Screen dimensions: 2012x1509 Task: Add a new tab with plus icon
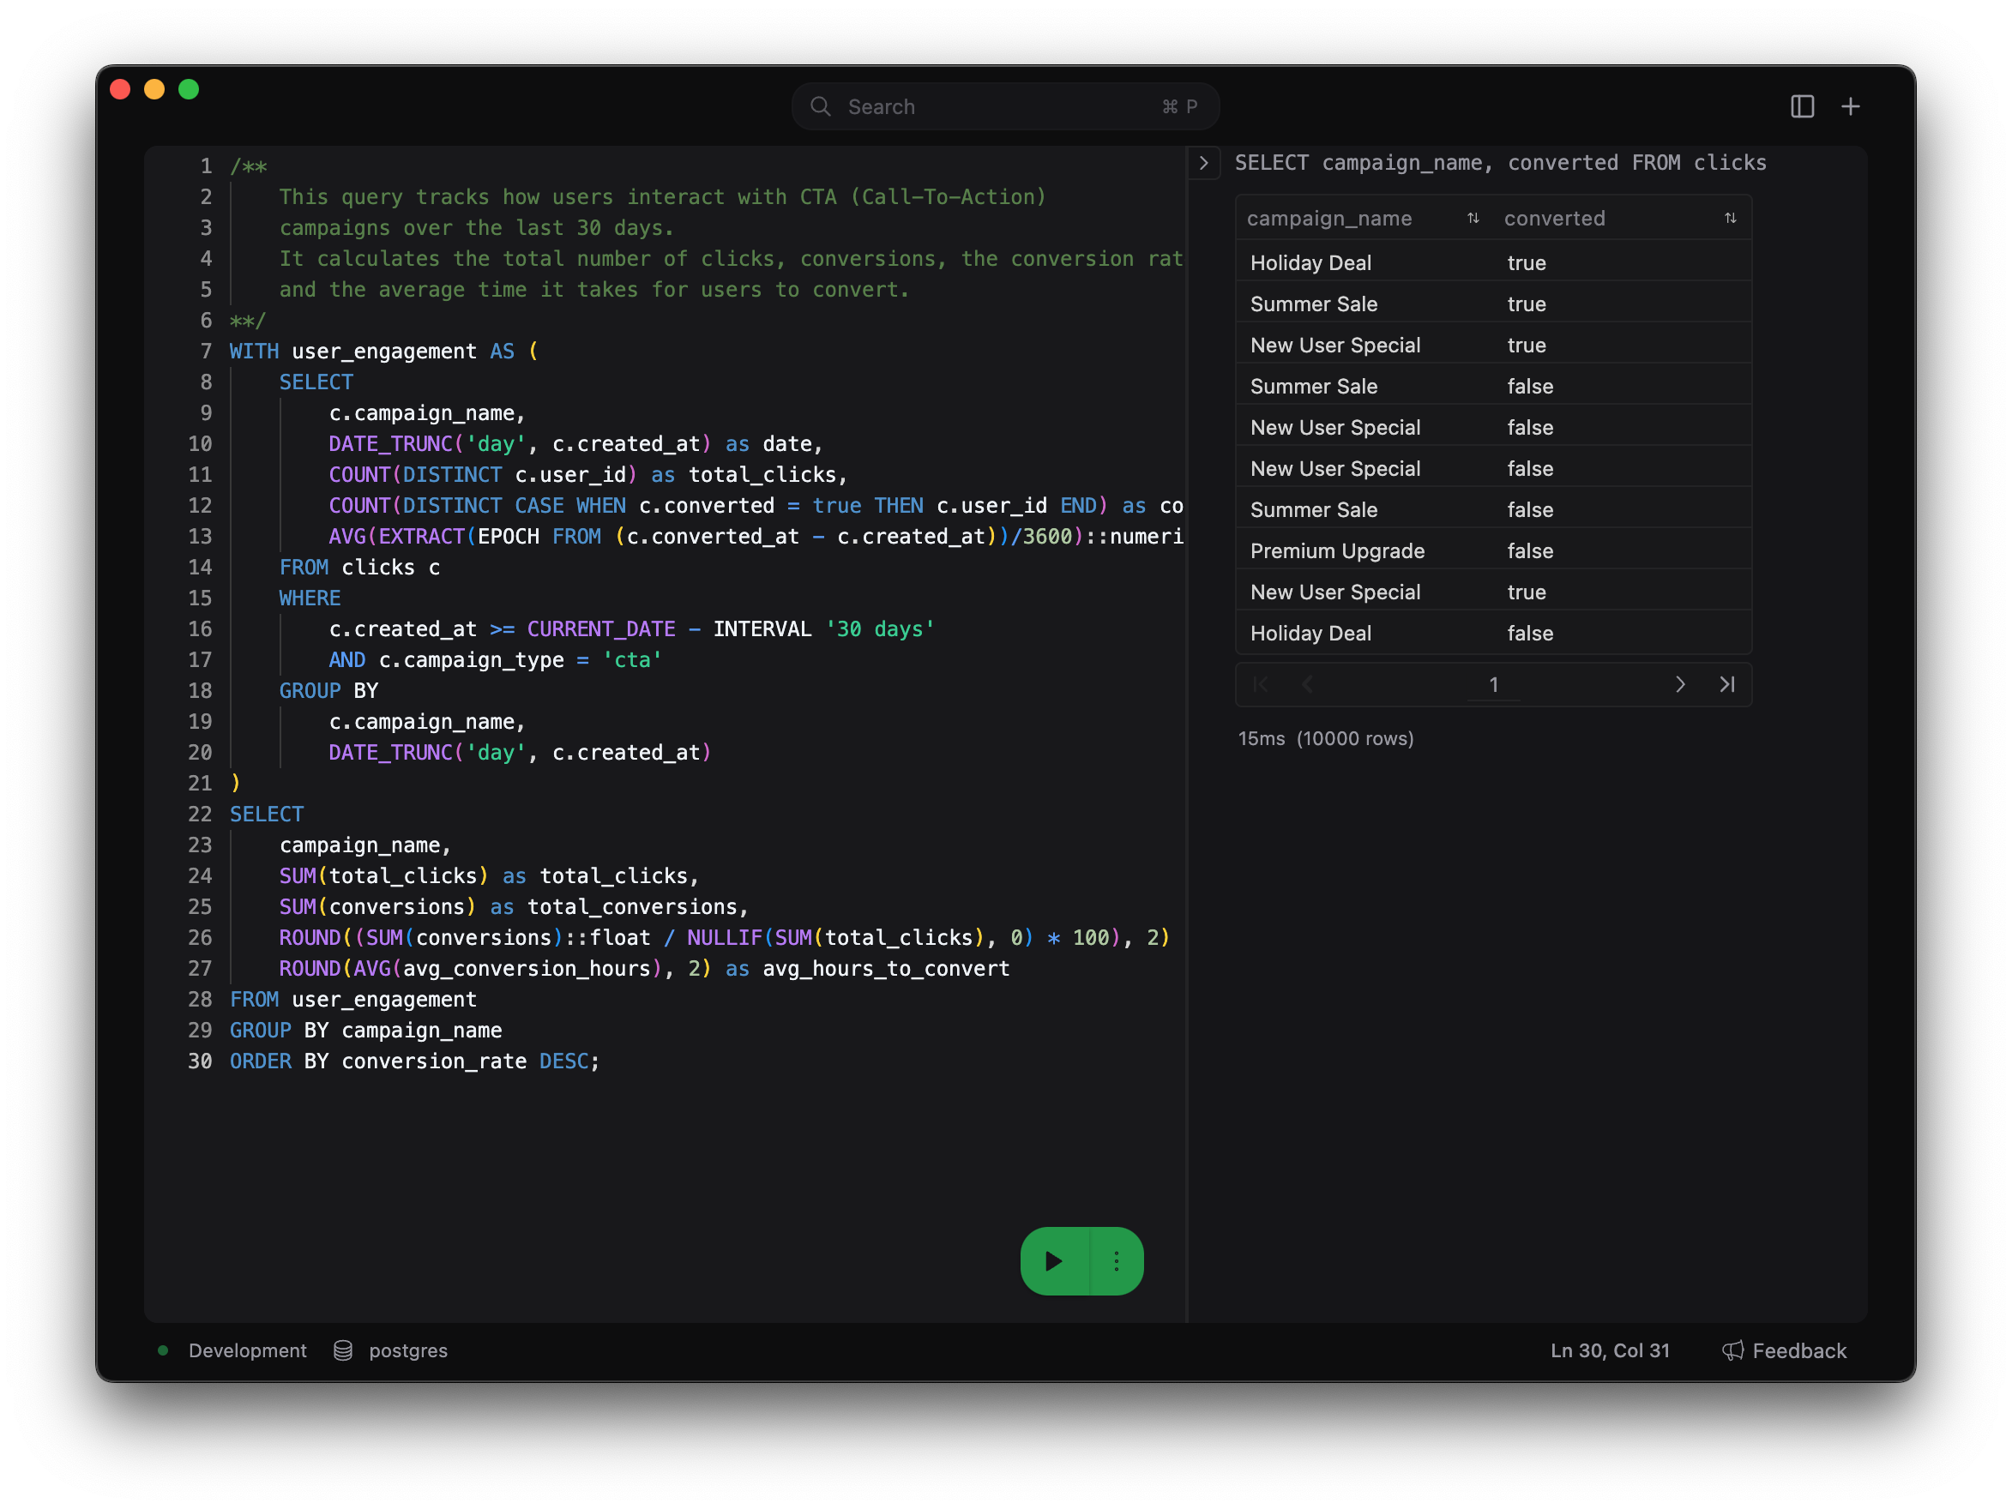coord(1850,106)
